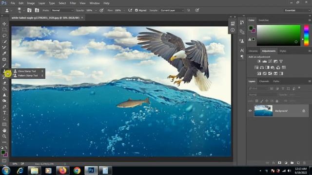
Task: Toggle airbrush build-up next to Flow
Action: tap(130, 10)
